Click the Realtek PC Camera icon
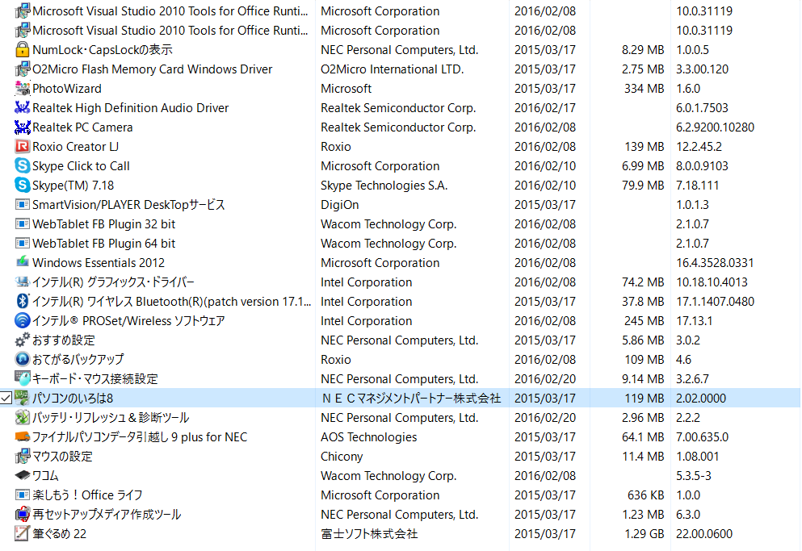802x551 pixels. pos(23,127)
